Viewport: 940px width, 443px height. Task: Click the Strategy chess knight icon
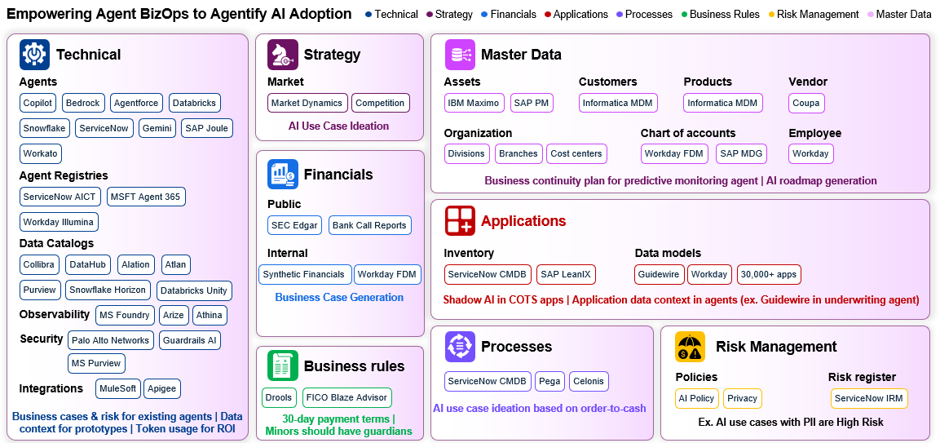[x=282, y=55]
